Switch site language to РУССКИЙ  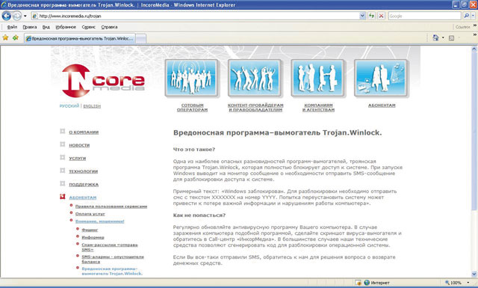(69, 106)
